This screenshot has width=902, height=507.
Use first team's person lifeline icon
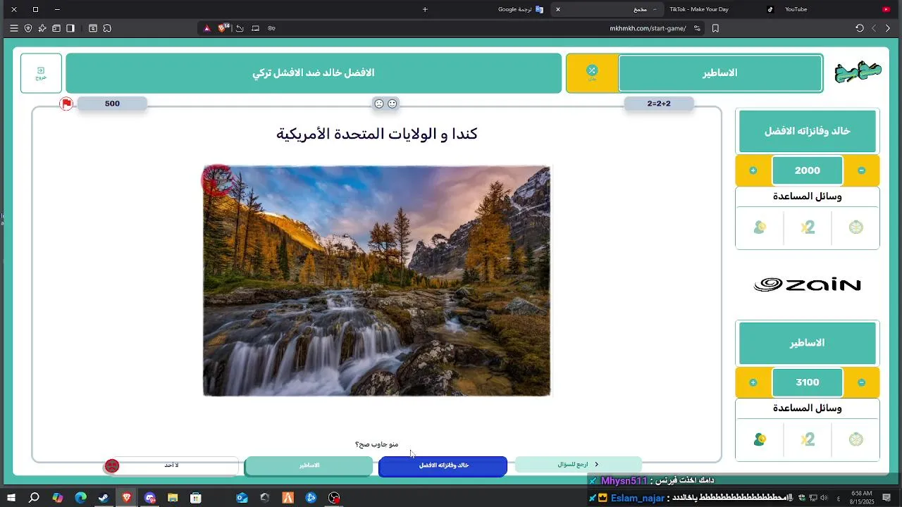pyautogui.click(x=760, y=227)
